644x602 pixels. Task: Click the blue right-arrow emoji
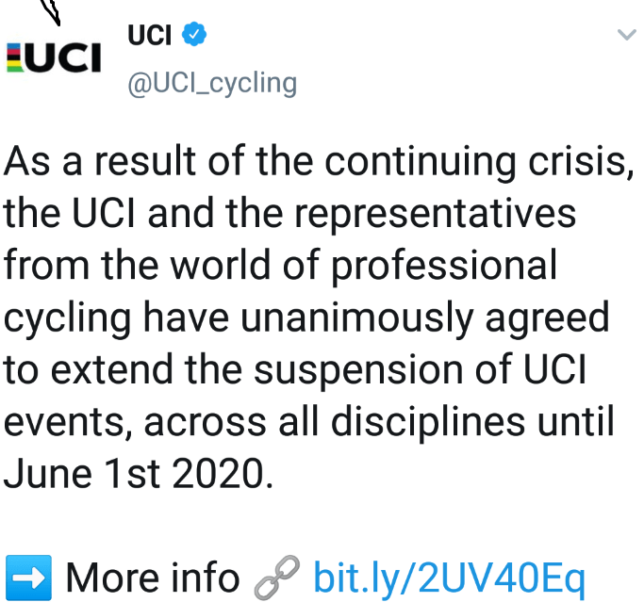click(26, 576)
